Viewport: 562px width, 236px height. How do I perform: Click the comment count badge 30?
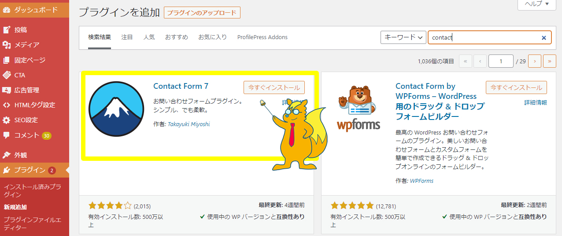pyautogui.click(x=47, y=135)
